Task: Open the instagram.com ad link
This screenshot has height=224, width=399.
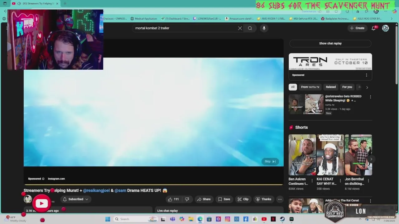Action: (x=56, y=179)
